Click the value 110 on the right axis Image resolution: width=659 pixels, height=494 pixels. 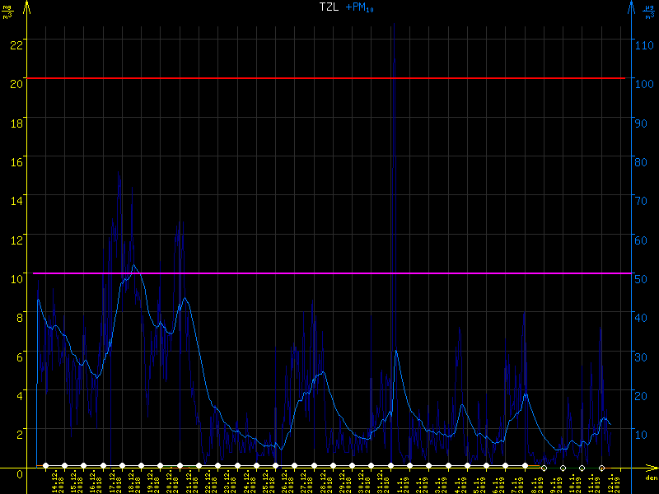coord(643,44)
